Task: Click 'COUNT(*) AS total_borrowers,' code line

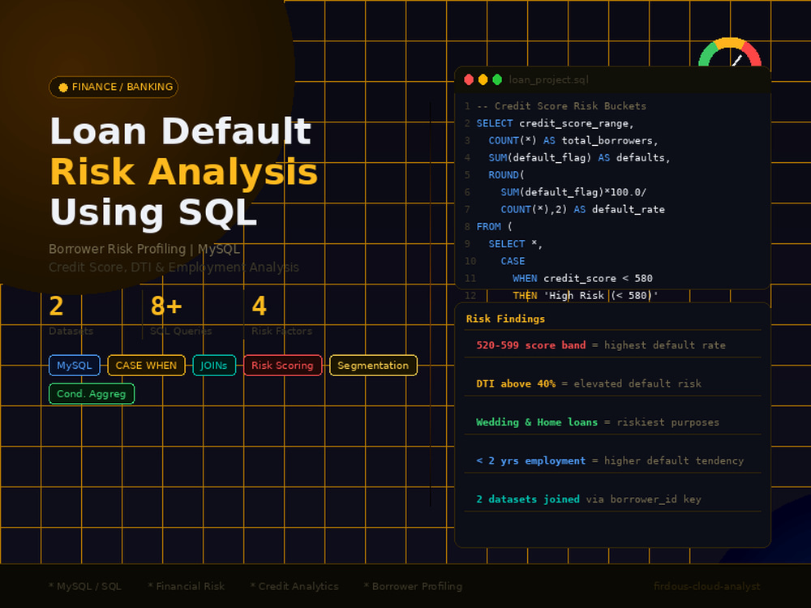Action: coord(573,140)
